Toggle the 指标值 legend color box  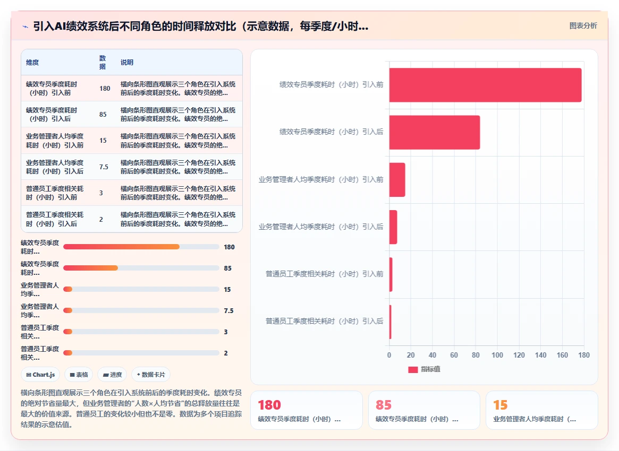coord(413,369)
